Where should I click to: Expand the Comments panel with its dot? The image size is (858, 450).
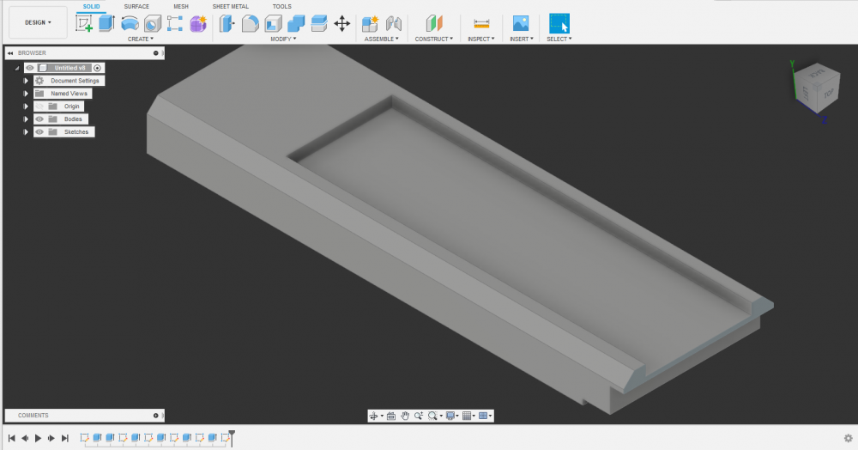156,416
